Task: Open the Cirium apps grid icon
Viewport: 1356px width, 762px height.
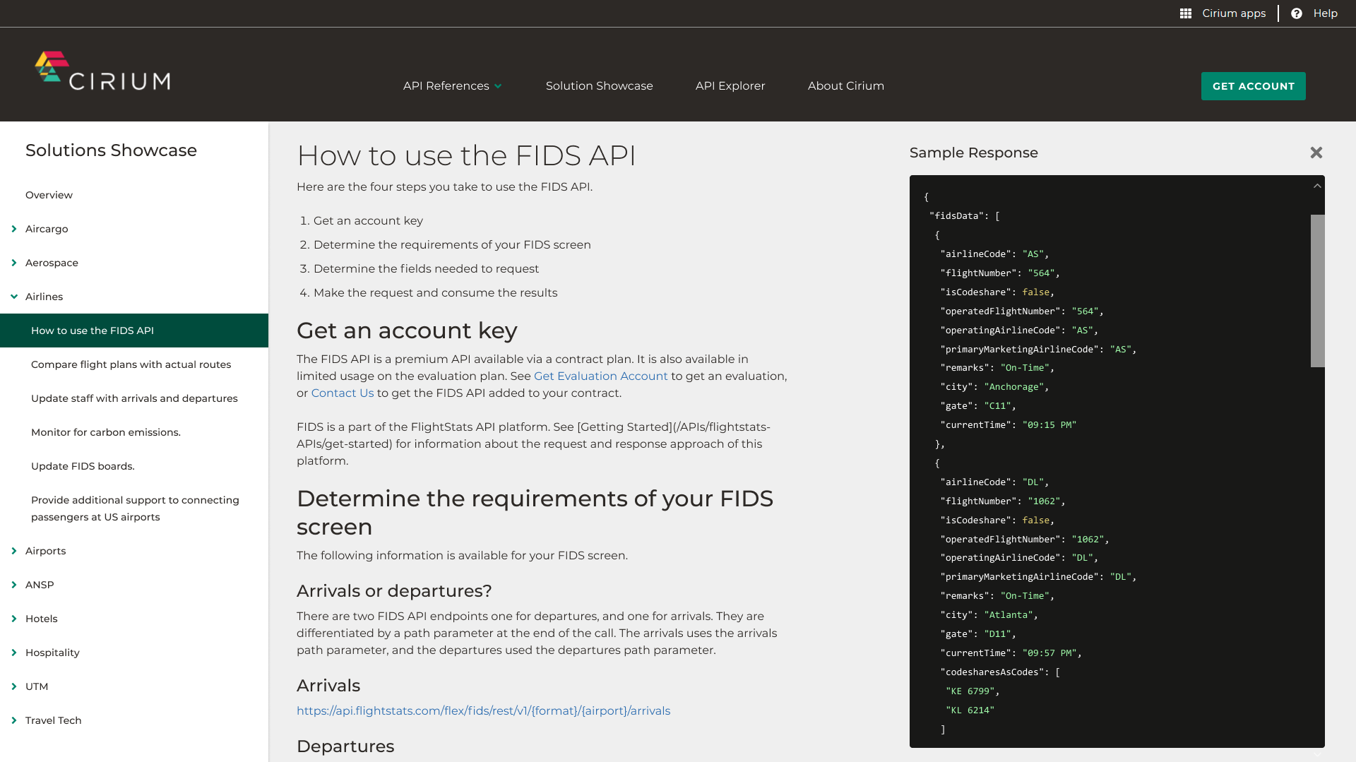Action: 1186,13
